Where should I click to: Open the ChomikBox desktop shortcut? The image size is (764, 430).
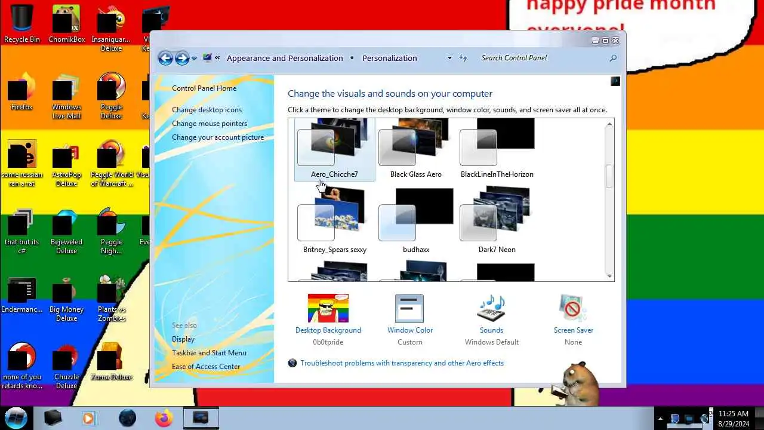tap(66, 24)
